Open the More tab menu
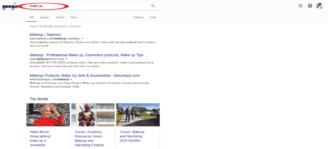The height and width of the screenshot is (149, 328). pos(74,17)
